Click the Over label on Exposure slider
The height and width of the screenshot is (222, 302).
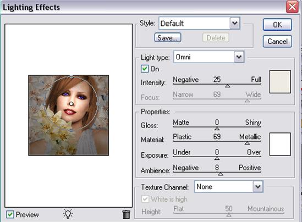click(x=254, y=152)
